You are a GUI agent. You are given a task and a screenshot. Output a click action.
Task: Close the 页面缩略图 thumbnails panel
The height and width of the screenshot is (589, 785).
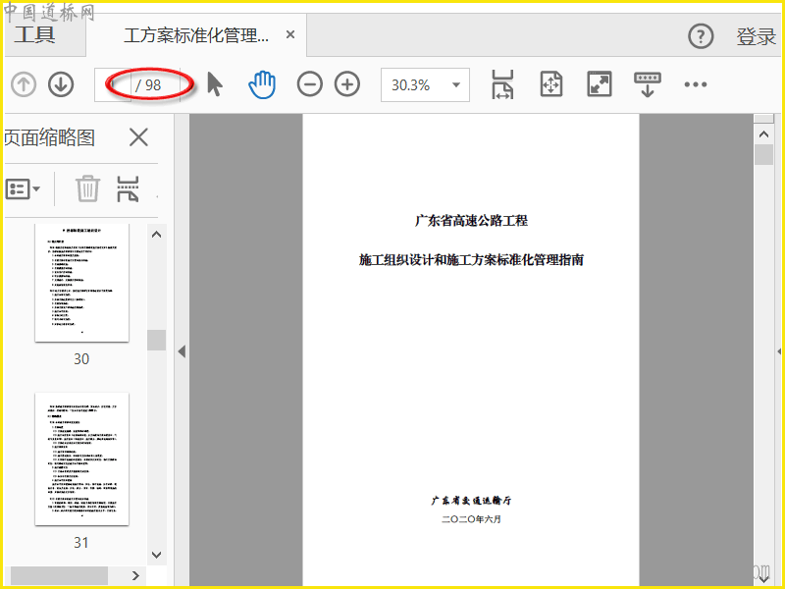[138, 136]
